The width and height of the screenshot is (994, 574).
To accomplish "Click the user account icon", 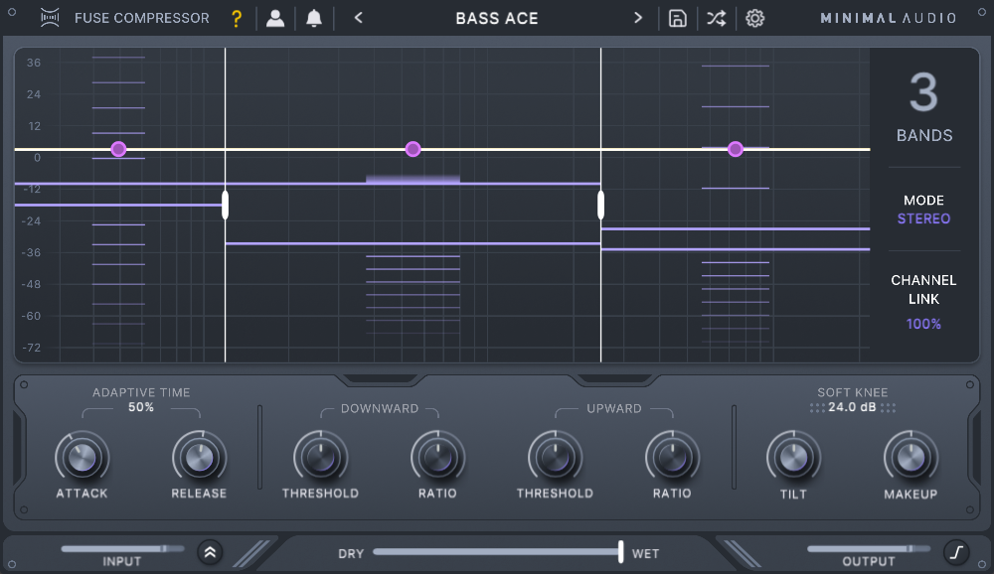I will click(x=275, y=18).
